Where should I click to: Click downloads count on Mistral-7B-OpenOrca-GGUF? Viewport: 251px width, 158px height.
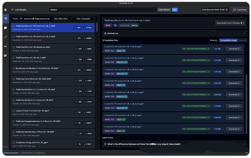88,49
